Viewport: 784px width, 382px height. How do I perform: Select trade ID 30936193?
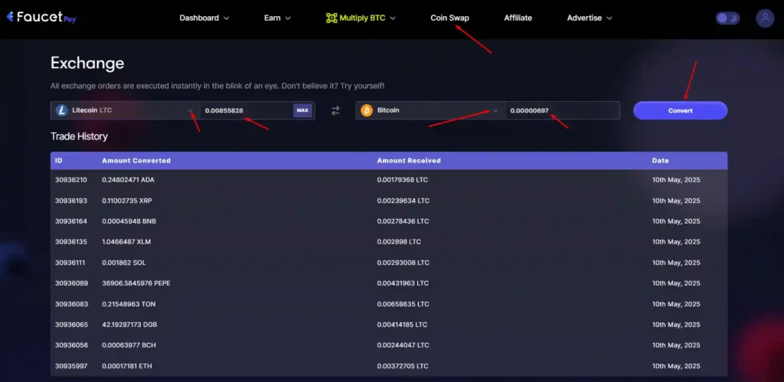click(x=71, y=201)
